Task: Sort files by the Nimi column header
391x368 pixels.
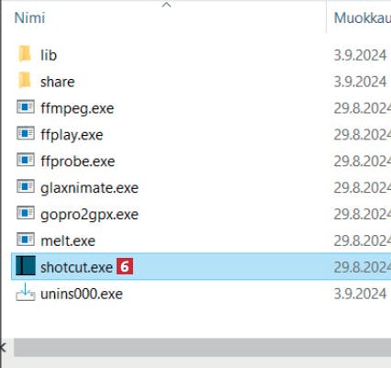Action: tap(29, 17)
